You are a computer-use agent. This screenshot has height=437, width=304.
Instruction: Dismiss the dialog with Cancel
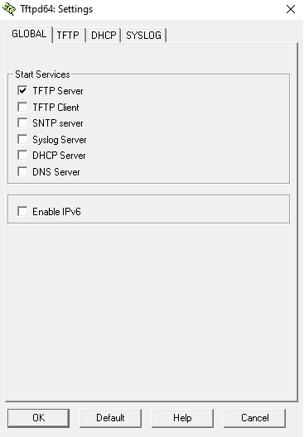pos(254,418)
